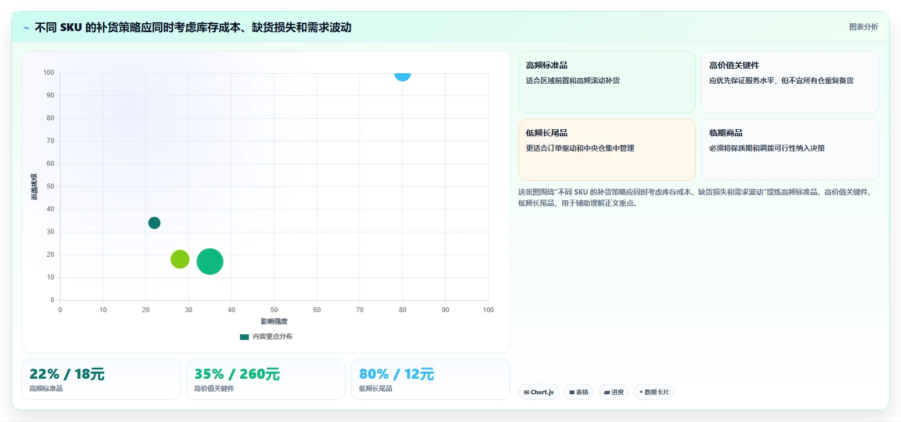Viewport: 901px width, 422px height.
Task: Click the 必须将保质期和调拨可行性纳入决策 text
Action: (767, 148)
